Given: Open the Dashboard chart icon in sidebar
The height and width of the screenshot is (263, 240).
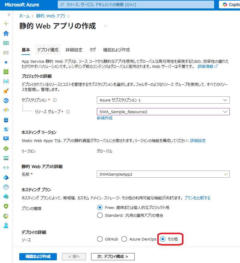Looking at the screenshot, I should tap(6, 43).
